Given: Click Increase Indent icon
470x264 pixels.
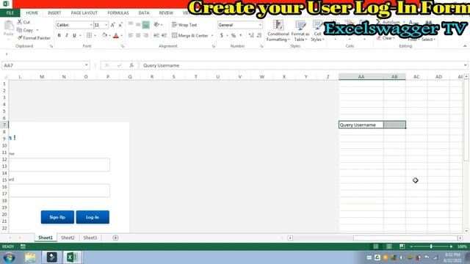Looking at the screenshot, I should click(164, 36).
